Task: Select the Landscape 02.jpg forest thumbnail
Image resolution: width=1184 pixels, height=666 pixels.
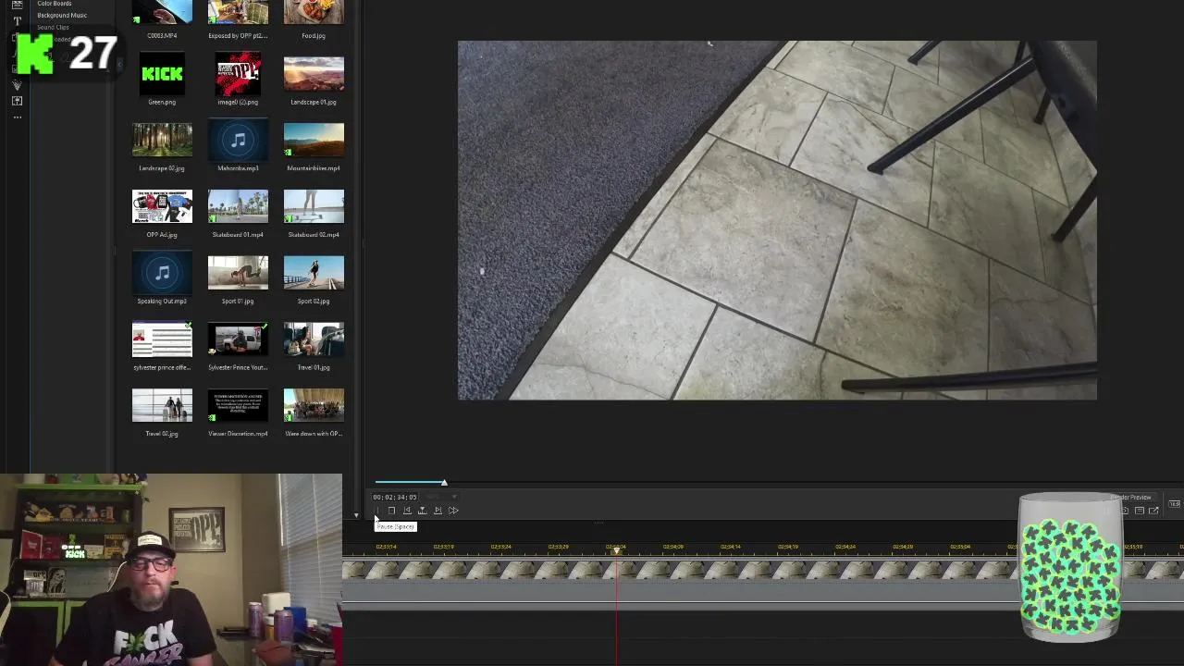Action: [x=162, y=141]
